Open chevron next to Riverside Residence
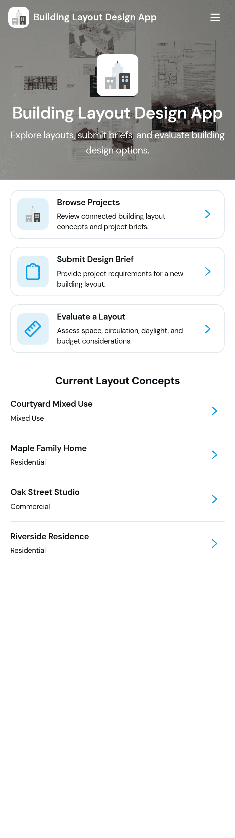The image size is (235, 838). (214, 543)
